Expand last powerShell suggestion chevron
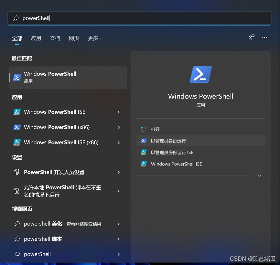 point(119,254)
